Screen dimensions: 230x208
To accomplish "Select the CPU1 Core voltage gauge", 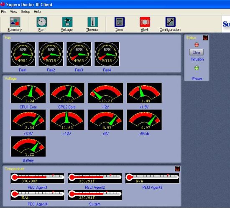I will [28, 93].
